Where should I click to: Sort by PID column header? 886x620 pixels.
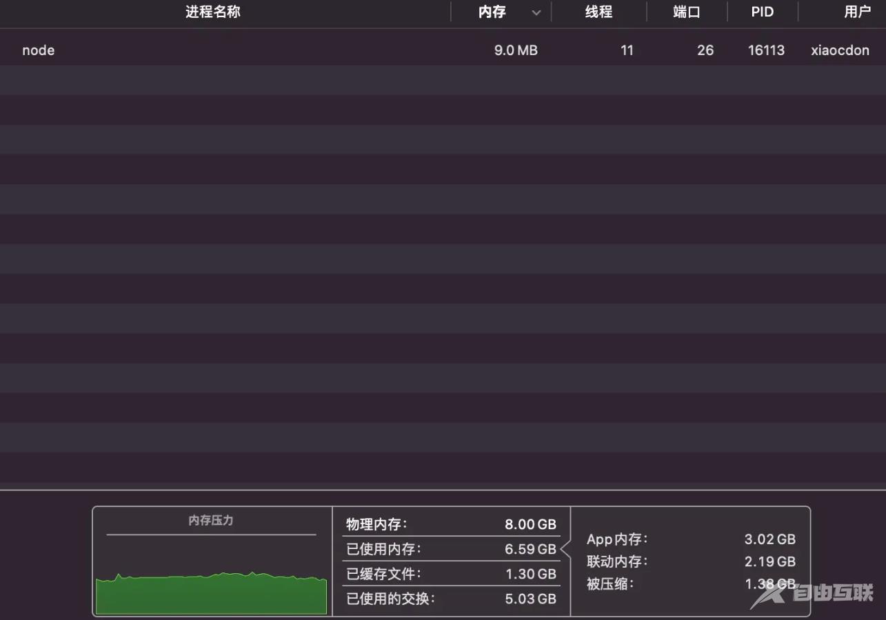[x=762, y=12]
